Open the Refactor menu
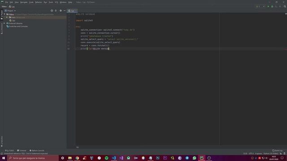Viewport: 287px width, 161px height. [x=39, y=2]
